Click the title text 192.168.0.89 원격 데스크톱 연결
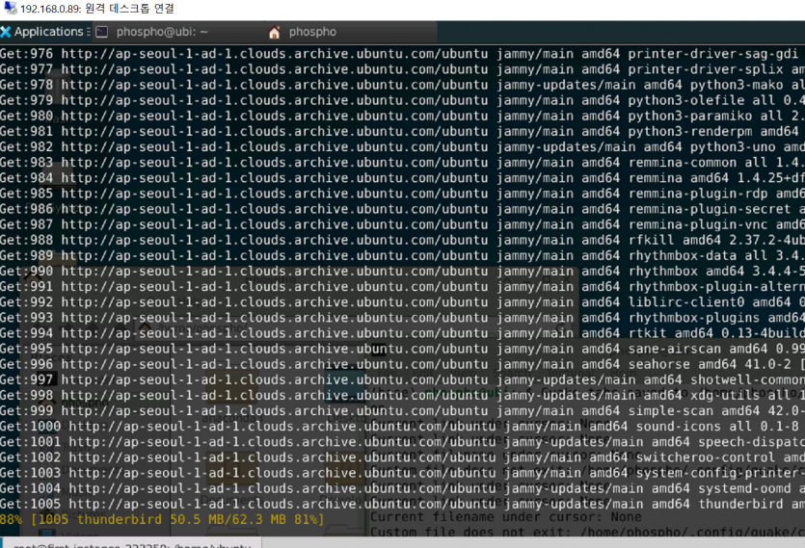The height and width of the screenshot is (548, 805). pos(97,9)
